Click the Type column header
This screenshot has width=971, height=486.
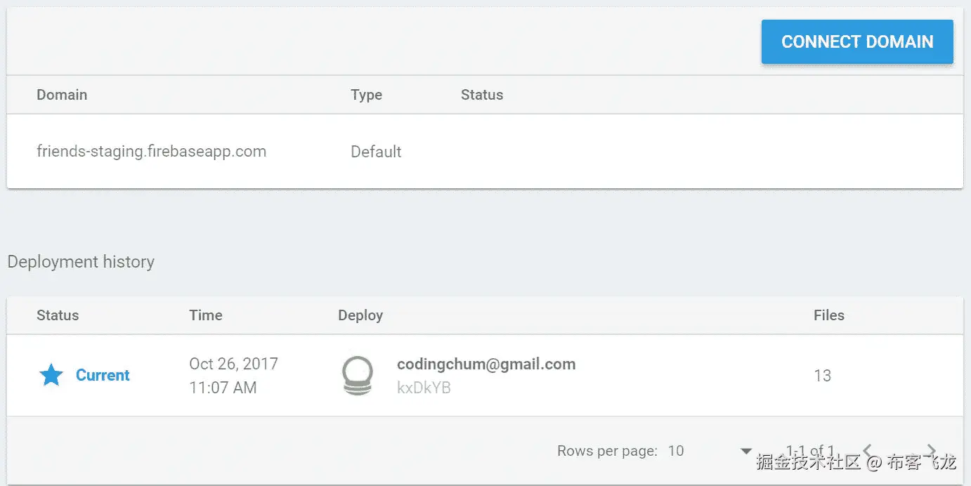(x=366, y=95)
